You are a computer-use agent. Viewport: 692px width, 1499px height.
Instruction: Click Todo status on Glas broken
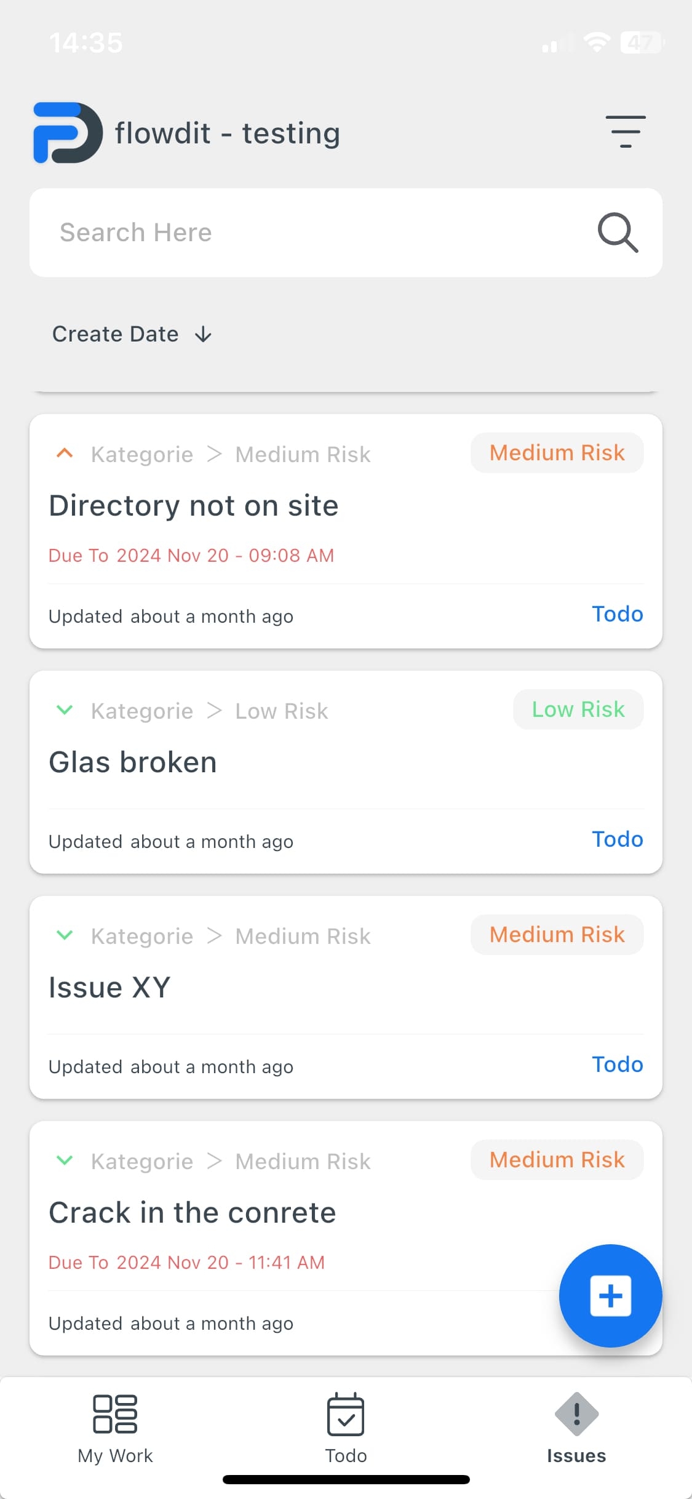(617, 839)
